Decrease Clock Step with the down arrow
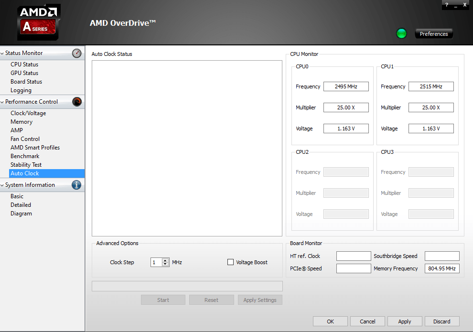The height and width of the screenshot is (332, 473). click(x=165, y=264)
